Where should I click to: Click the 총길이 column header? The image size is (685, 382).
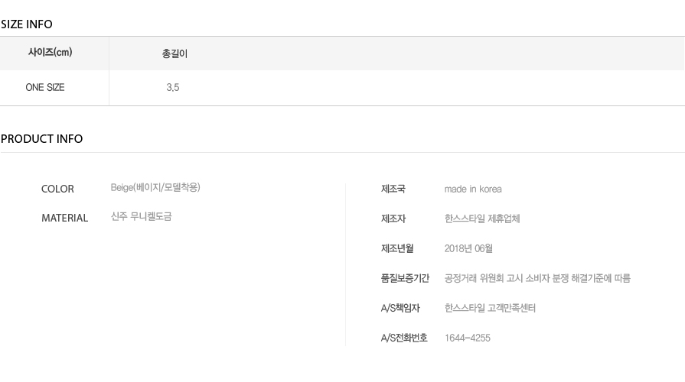tap(175, 53)
